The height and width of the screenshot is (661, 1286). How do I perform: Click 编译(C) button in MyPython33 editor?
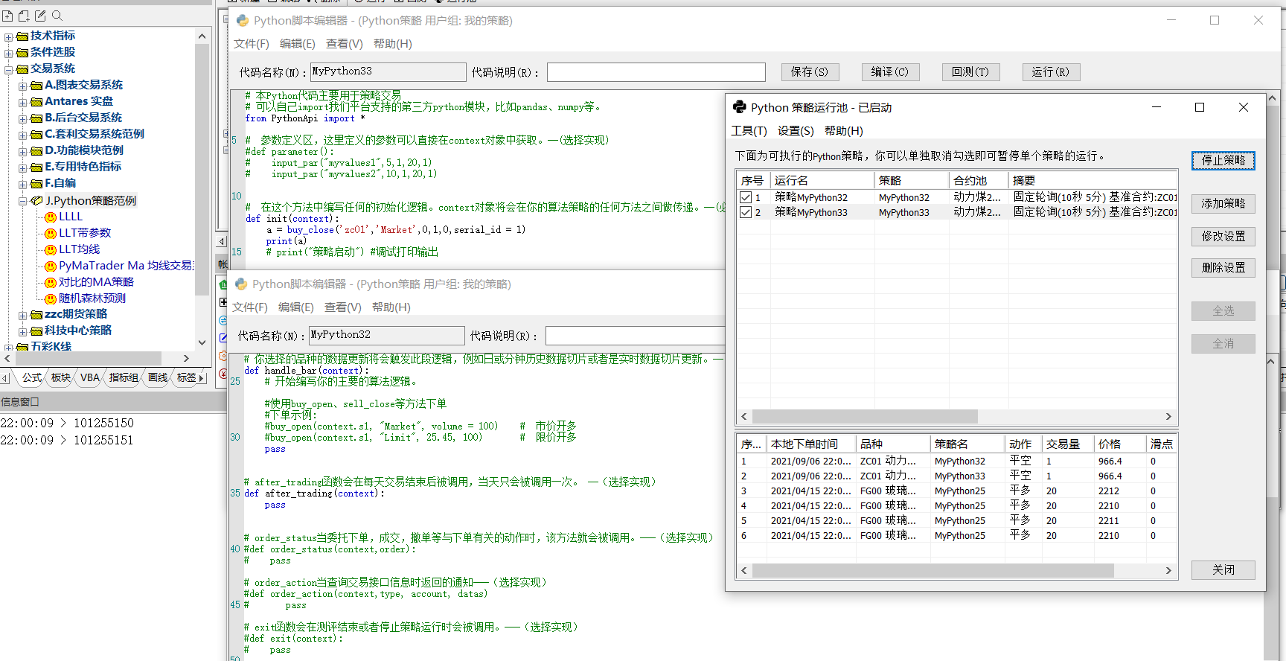890,72
